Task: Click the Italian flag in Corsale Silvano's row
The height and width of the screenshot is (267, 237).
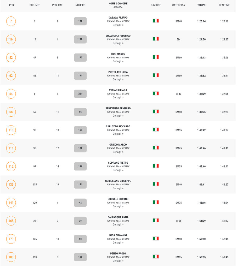Action: [156, 202]
